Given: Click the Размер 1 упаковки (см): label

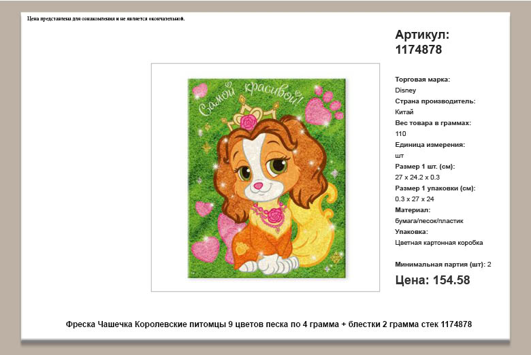Looking at the screenshot, I should (x=435, y=188).
